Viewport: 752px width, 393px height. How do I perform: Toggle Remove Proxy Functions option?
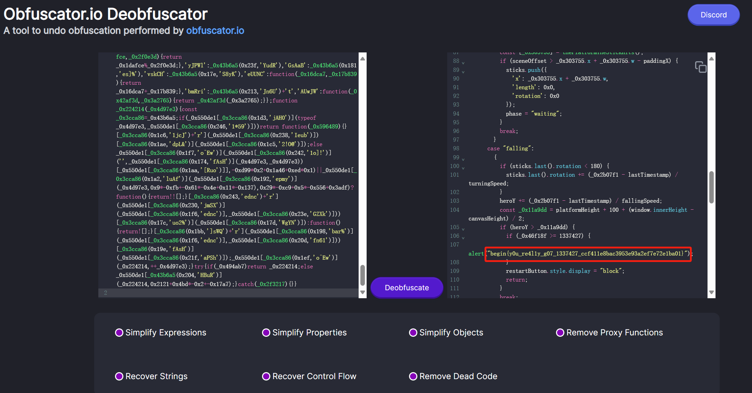(x=560, y=333)
